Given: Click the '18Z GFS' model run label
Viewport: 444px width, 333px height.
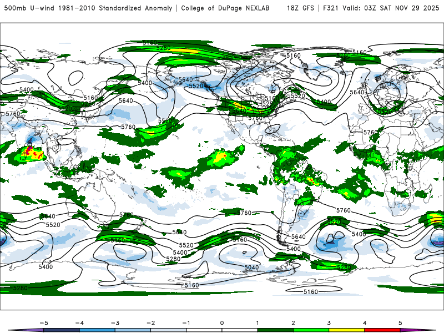Looking at the screenshot, I should click(x=300, y=8).
